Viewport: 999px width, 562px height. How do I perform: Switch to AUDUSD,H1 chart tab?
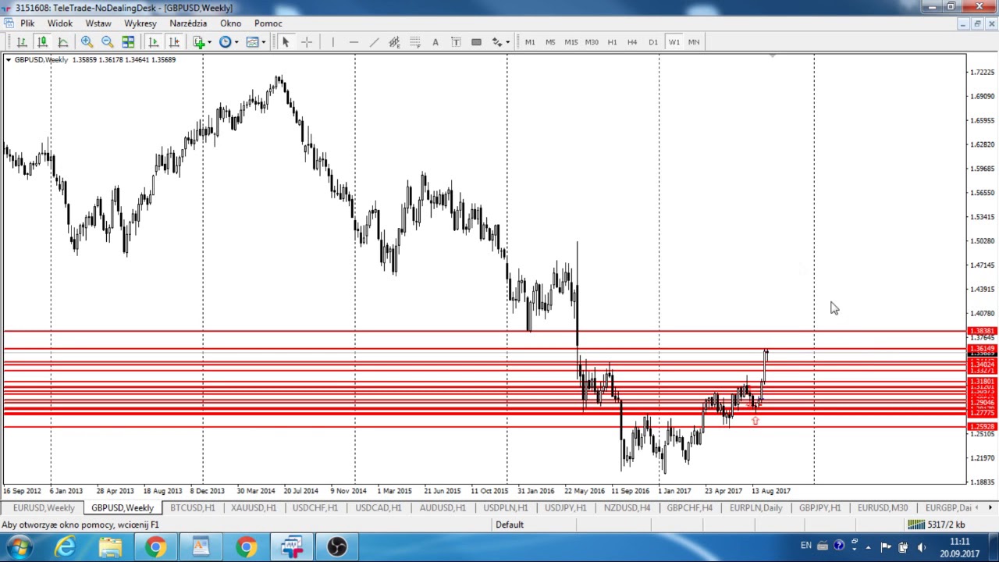(443, 508)
